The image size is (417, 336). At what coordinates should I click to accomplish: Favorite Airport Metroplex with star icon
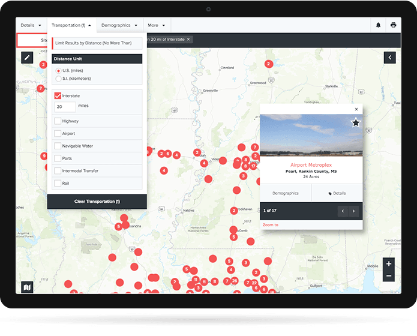tap(356, 123)
